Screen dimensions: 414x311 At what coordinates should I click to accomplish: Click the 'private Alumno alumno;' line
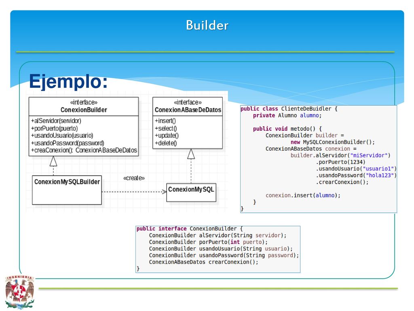tap(287, 115)
